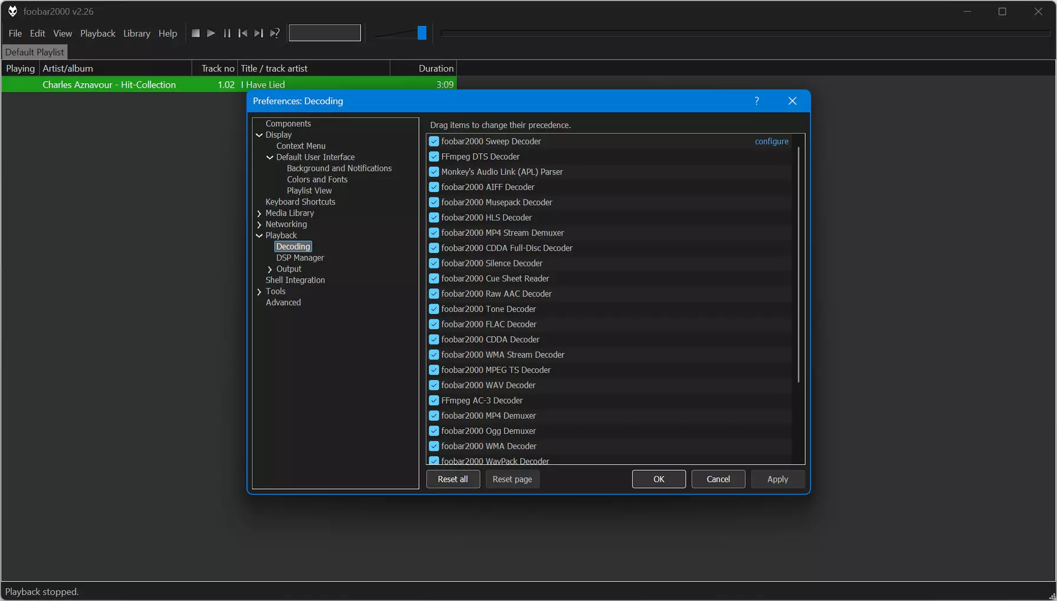Click the Preferences help question mark
Screen dimensions: 1057x601
tap(757, 101)
